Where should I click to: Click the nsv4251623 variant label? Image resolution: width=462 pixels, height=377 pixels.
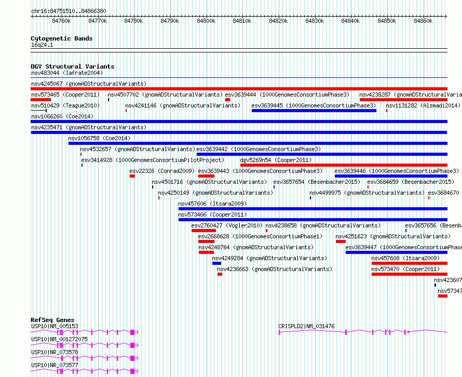pyautogui.click(x=393, y=236)
